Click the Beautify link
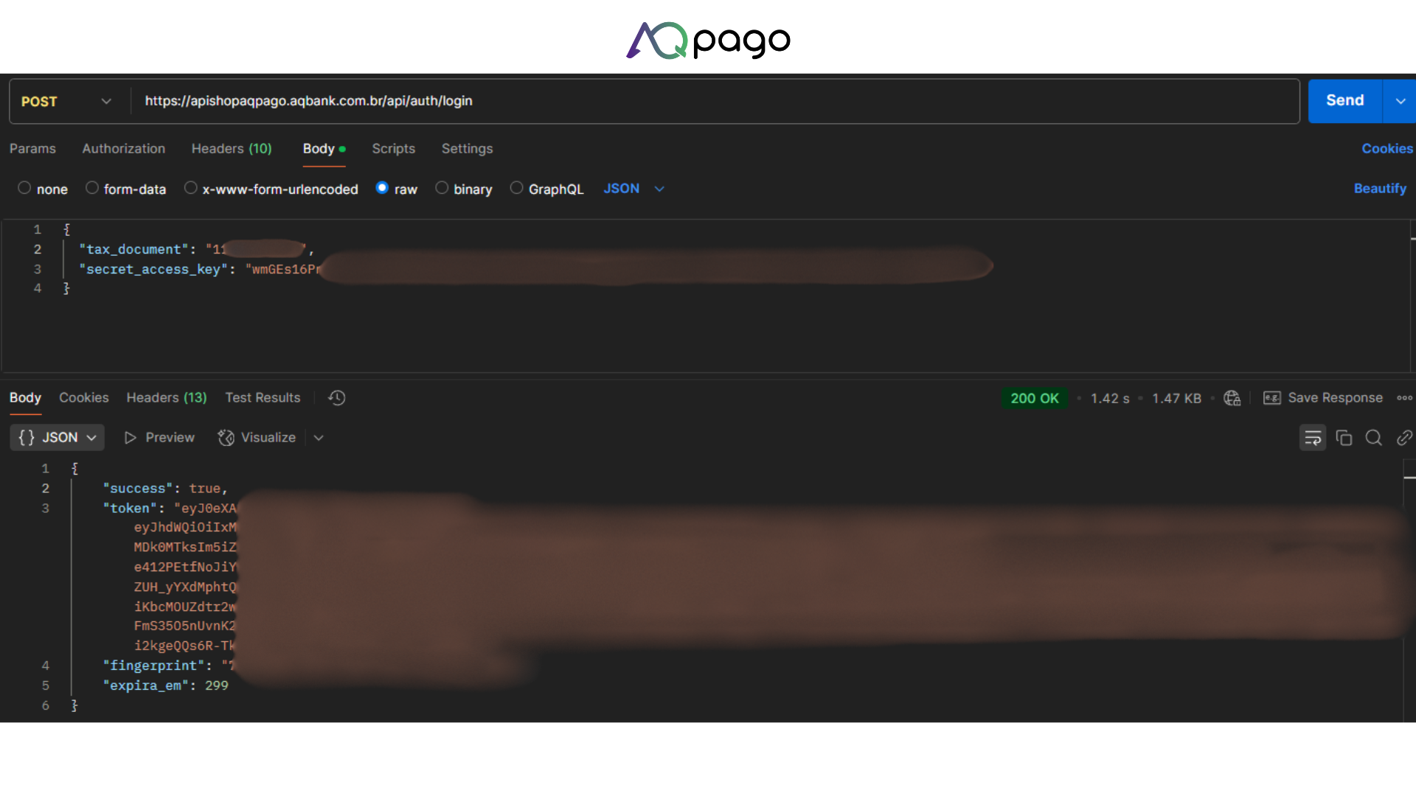The width and height of the screenshot is (1416, 796). pos(1380,189)
